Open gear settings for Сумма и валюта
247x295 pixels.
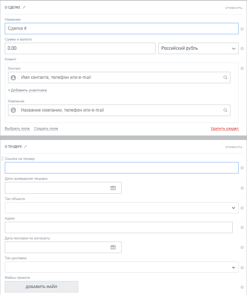point(242,48)
